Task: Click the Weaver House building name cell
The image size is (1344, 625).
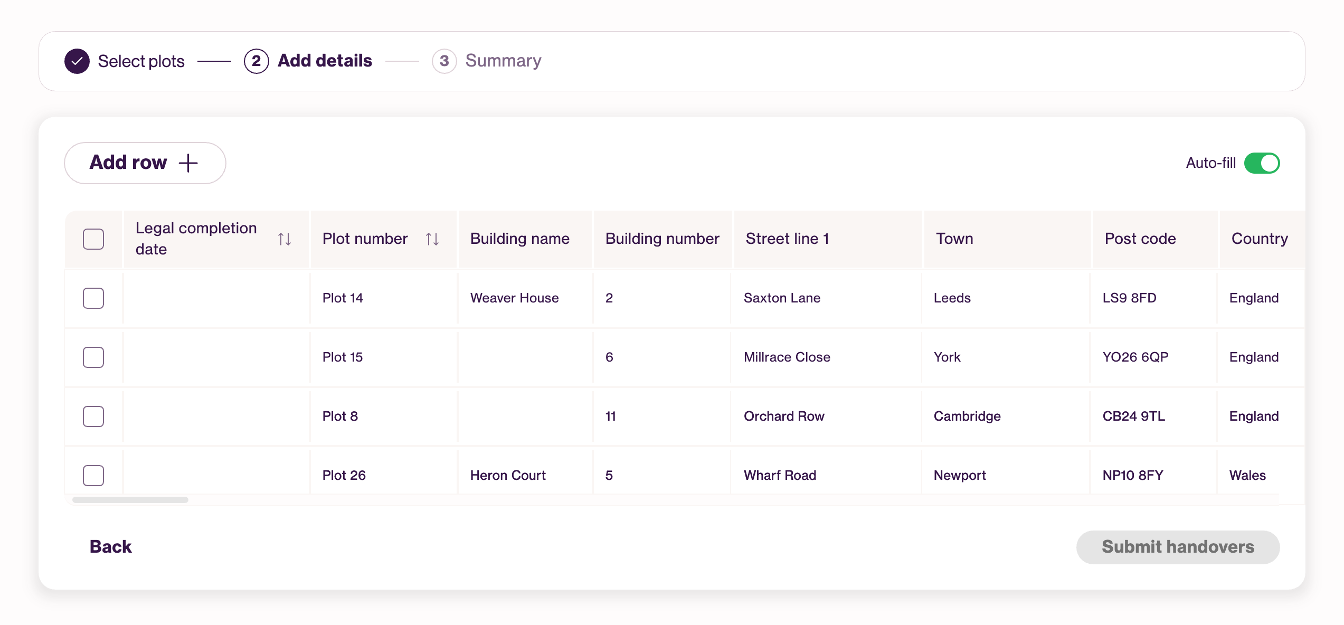Action: coord(525,298)
